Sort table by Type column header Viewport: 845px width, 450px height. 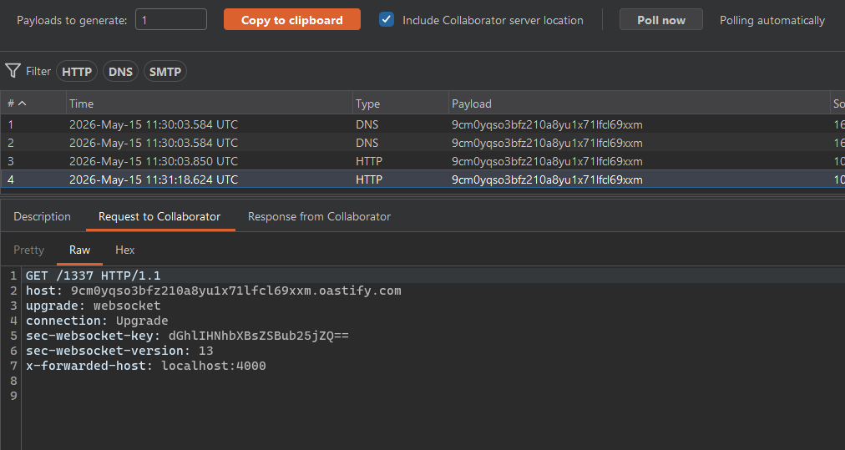pyautogui.click(x=401, y=104)
